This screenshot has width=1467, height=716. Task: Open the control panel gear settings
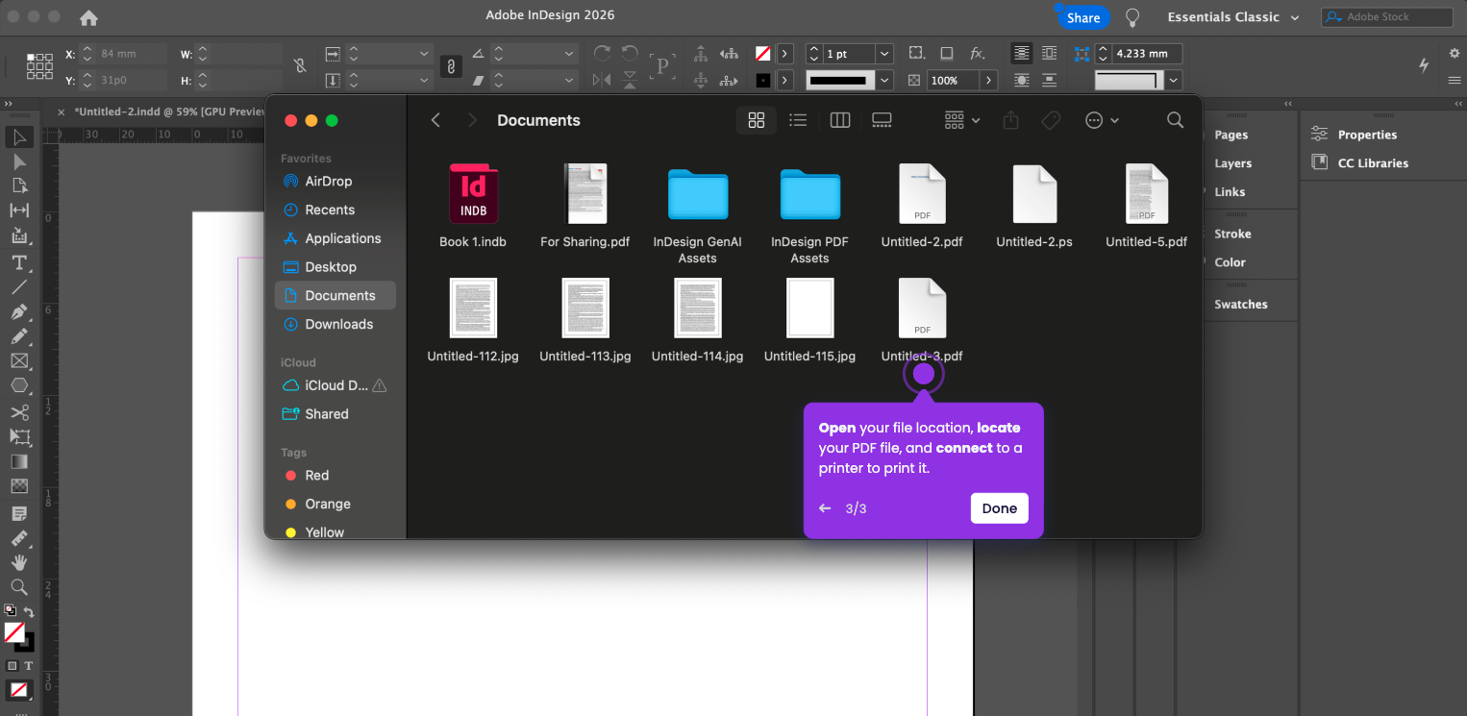click(1454, 53)
